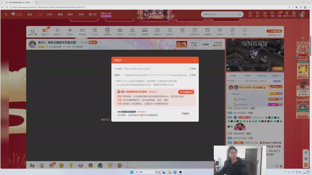Click the orange 关注 follow button by room title

pyautogui.click(x=93, y=42)
